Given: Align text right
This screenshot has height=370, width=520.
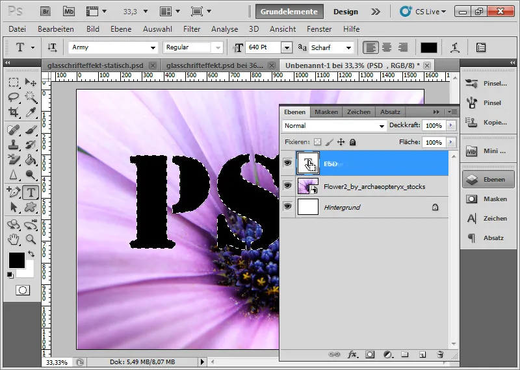Looking at the screenshot, I should pyautogui.click(x=403, y=47).
